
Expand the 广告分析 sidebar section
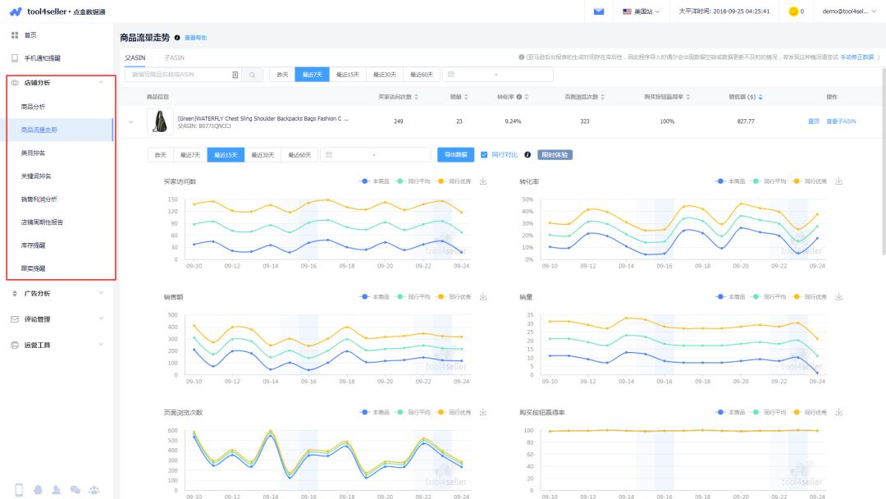tap(57, 293)
